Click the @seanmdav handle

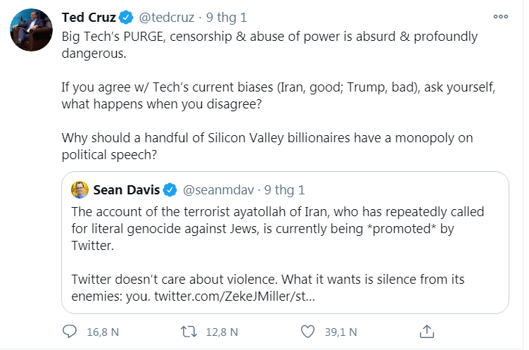click(217, 190)
